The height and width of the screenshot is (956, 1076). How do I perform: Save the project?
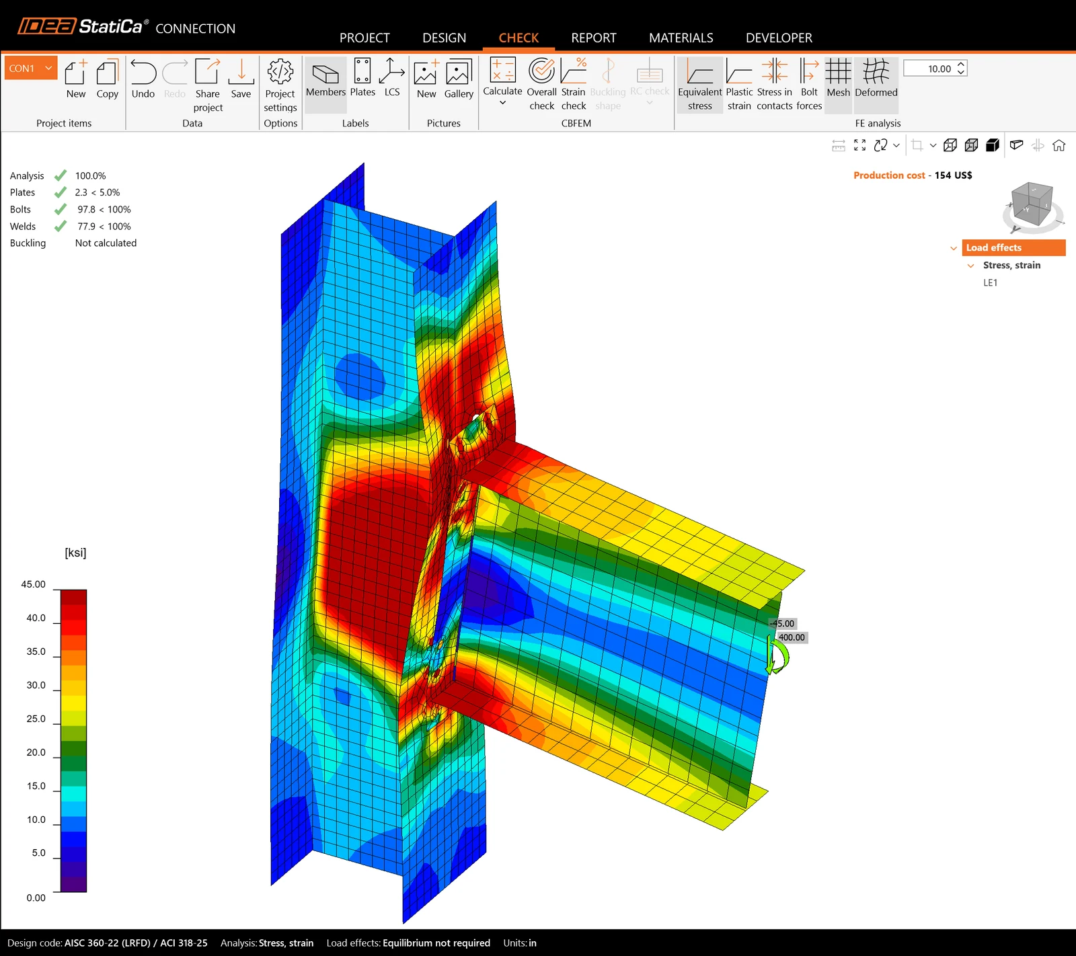(241, 79)
